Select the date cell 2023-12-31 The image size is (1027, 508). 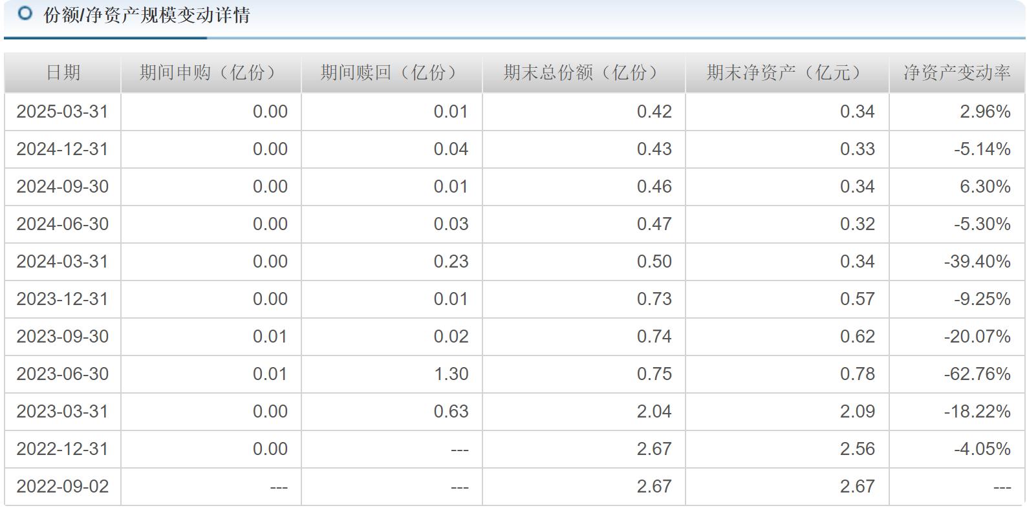click(63, 299)
